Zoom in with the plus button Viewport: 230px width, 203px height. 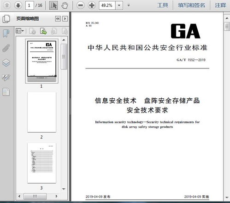pos(92,6)
